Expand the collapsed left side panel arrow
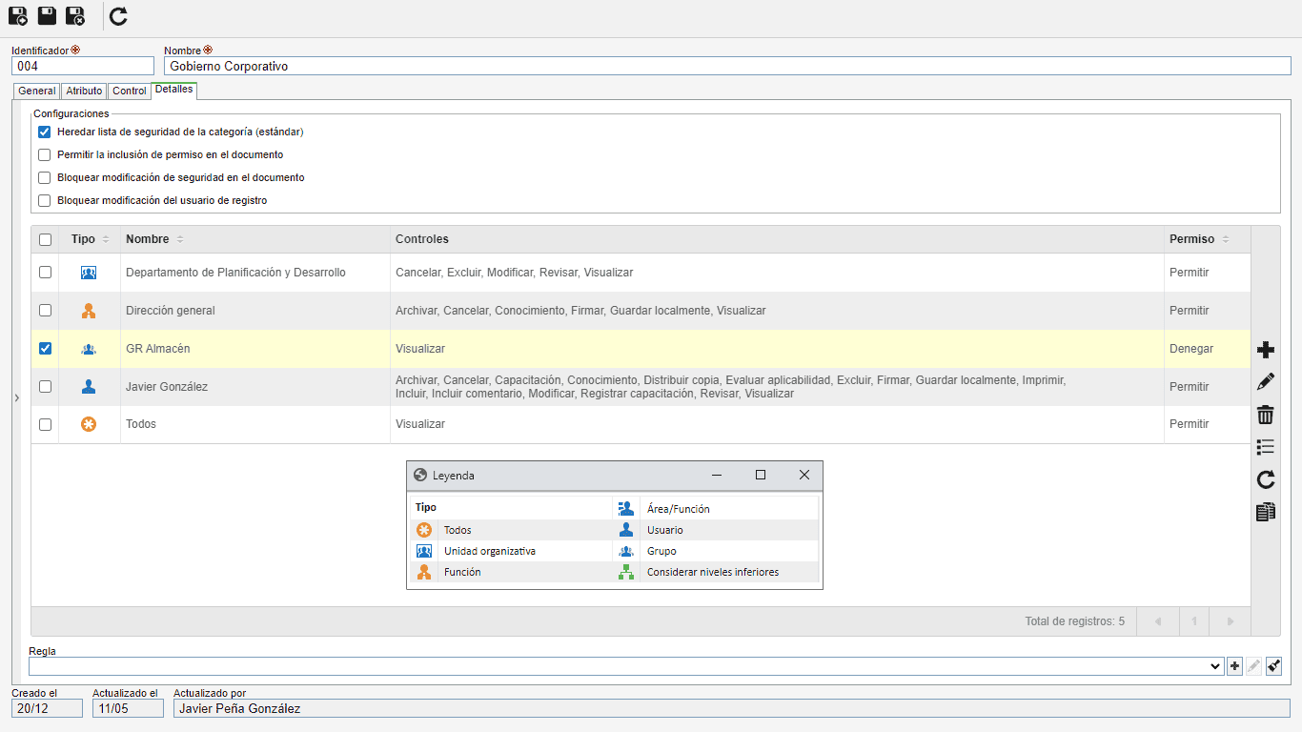 pos(16,397)
